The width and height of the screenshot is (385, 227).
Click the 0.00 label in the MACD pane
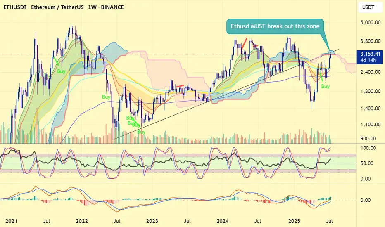(x=365, y=200)
